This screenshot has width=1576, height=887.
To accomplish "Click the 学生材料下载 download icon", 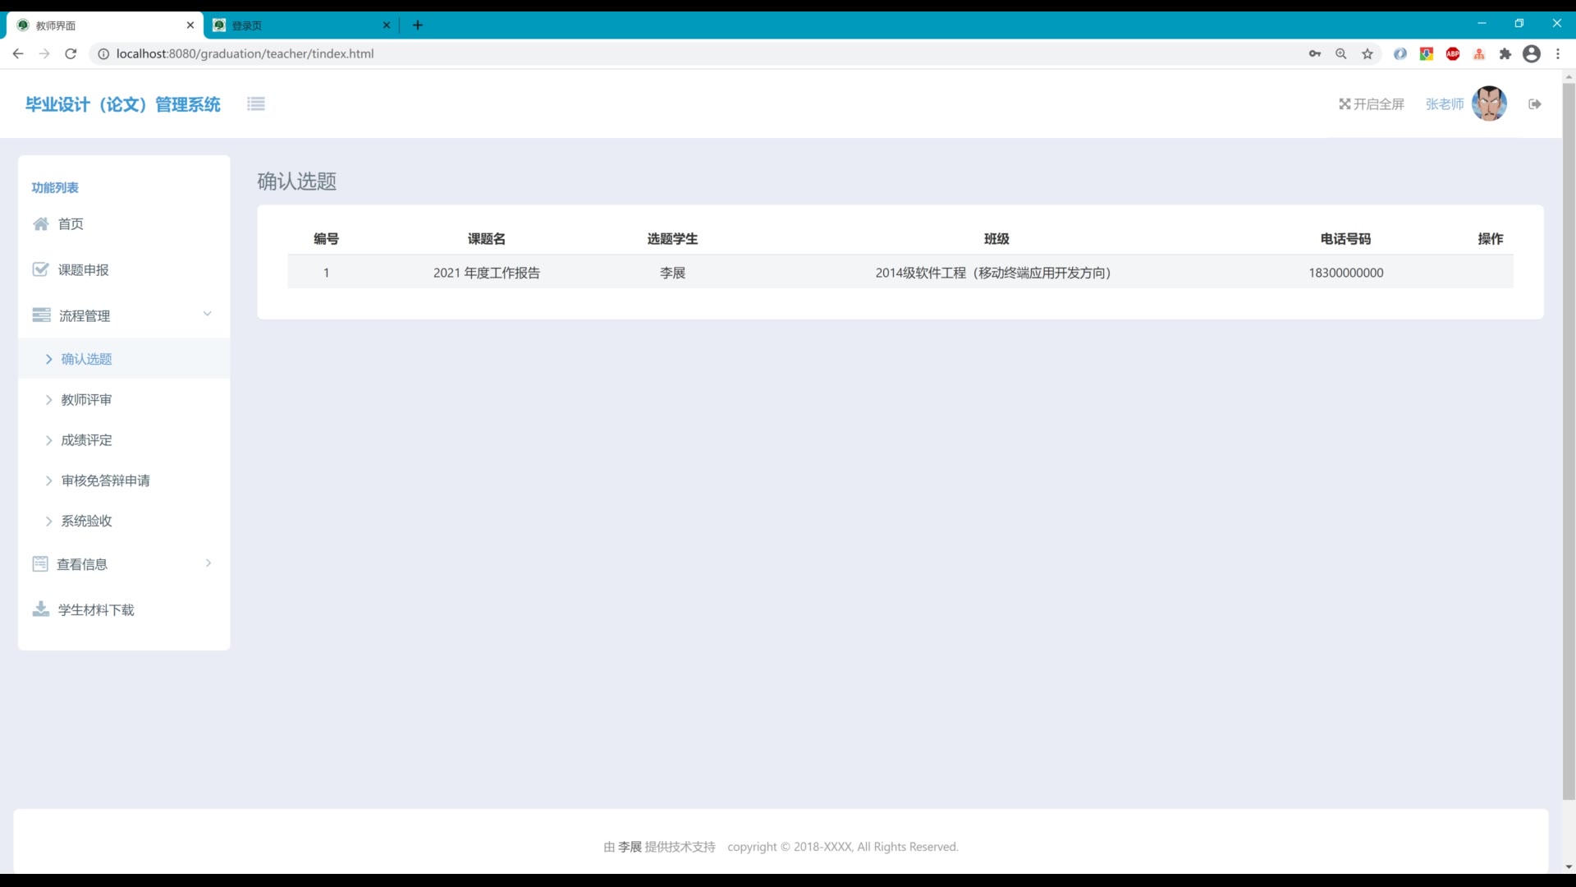I will click(x=40, y=609).
